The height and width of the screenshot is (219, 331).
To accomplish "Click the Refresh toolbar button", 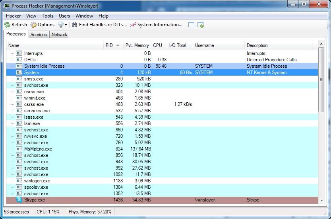I will [x=15, y=25].
